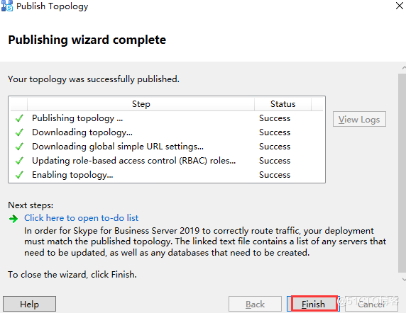The width and height of the screenshot is (406, 313).
Task: Click the Back button
Action: tap(255, 304)
